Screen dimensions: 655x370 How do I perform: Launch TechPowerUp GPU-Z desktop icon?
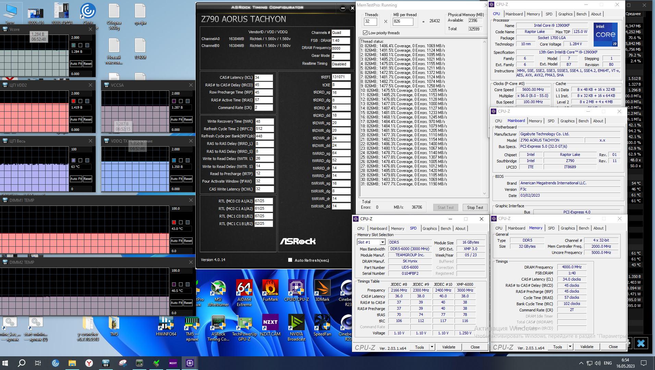coord(244,328)
